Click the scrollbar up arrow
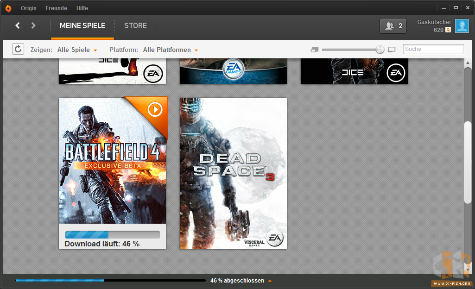This screenshot has height=289, width=475. (468, 63)
